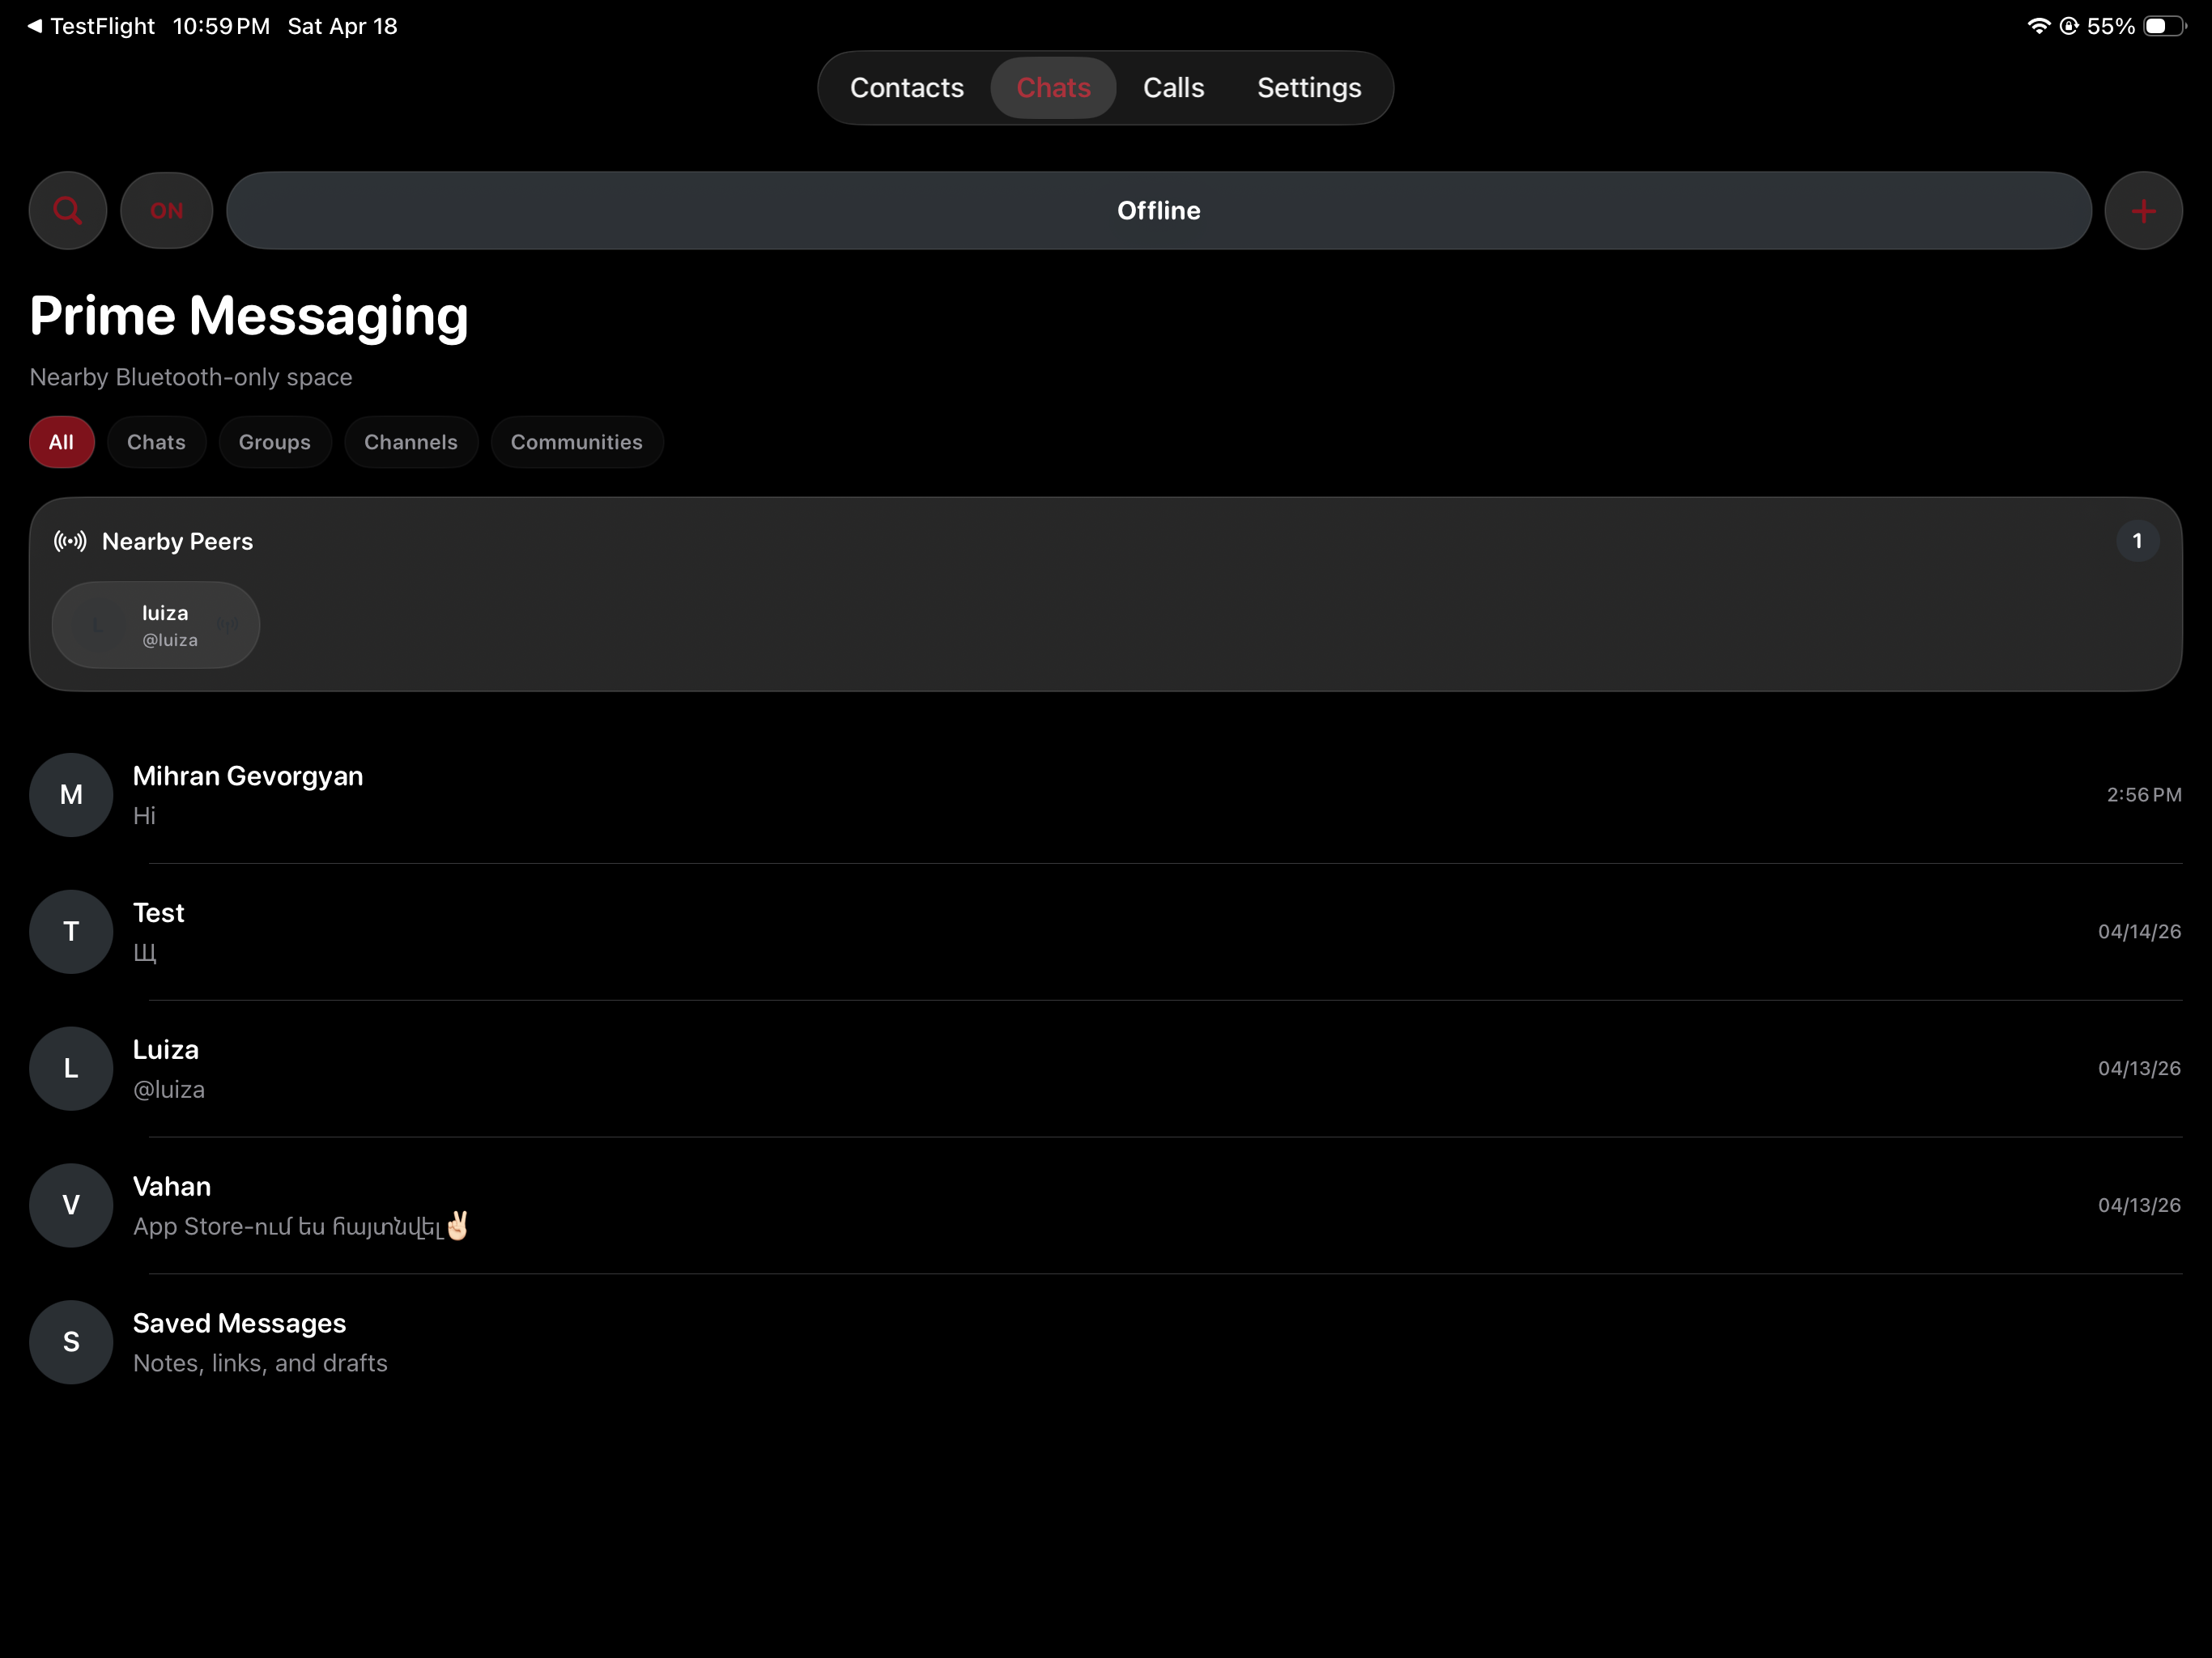Tap the Wi-Fi status icon
The image size is (2212, 1658).
[2038, 26]
